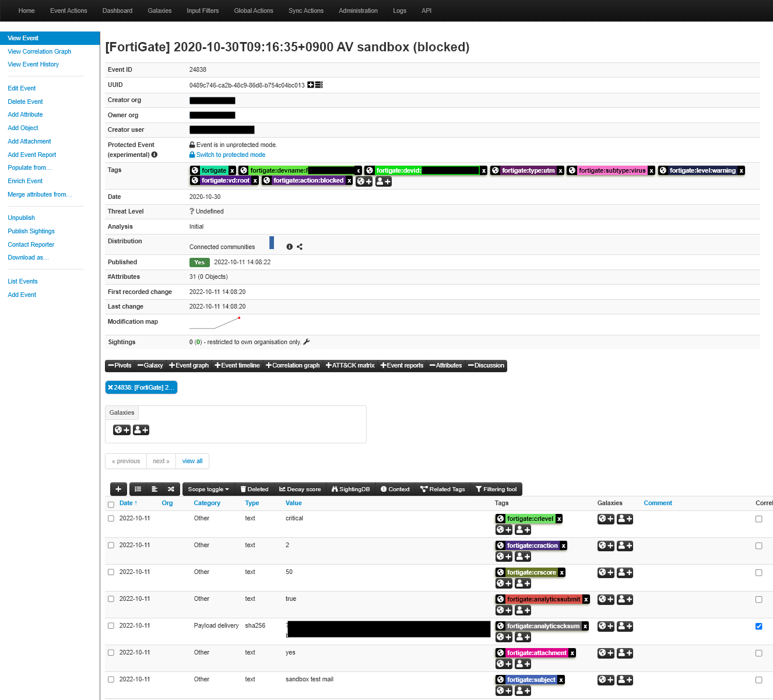Click the Decay score button

[300, 489]
